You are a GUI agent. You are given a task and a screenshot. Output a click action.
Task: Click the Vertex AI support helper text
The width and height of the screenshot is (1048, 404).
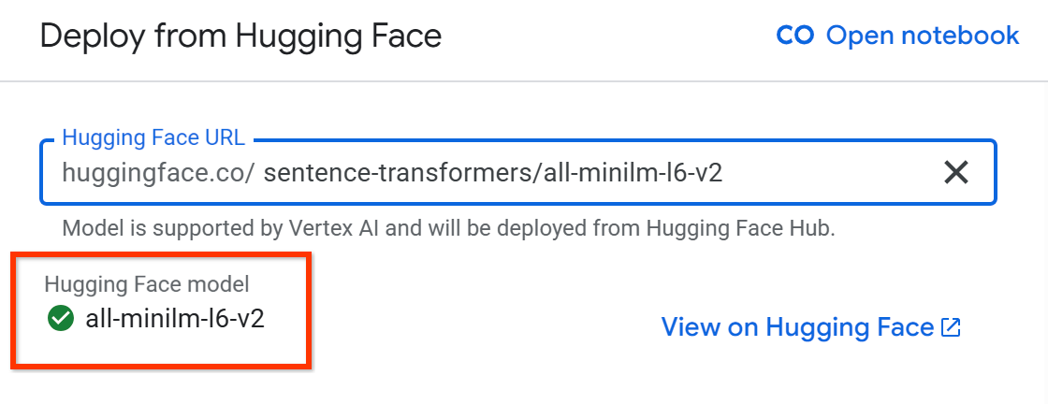[447, 228]
